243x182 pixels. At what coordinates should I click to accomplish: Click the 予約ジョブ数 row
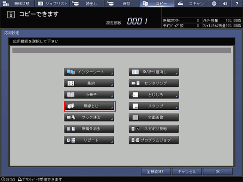[x=182, y=25]
